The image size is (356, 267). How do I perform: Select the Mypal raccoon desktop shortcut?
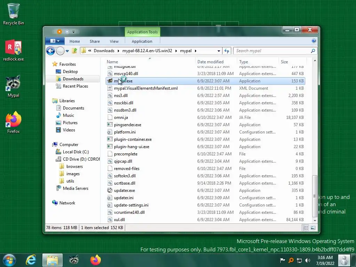pyautogui.click(x=13, y=86)
